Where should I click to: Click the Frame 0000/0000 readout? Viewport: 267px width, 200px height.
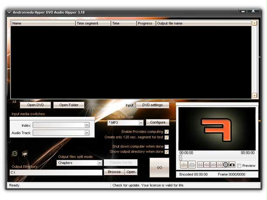232,174
